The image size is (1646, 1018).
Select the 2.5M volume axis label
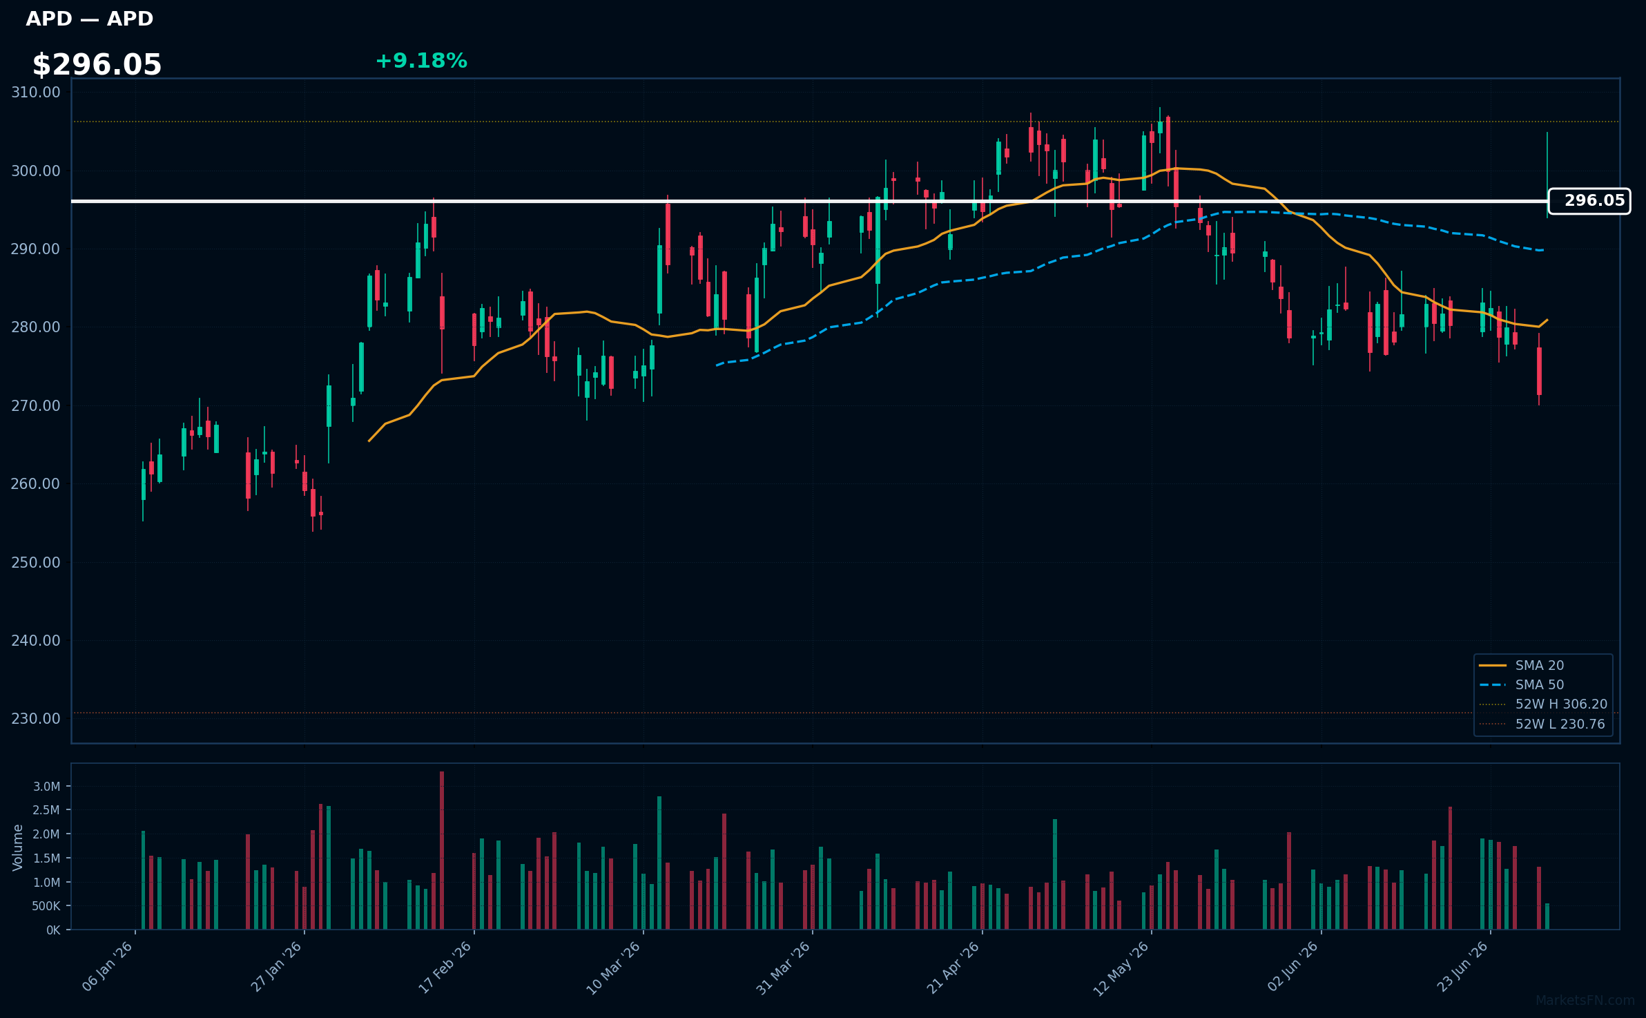tap(47, 810)
